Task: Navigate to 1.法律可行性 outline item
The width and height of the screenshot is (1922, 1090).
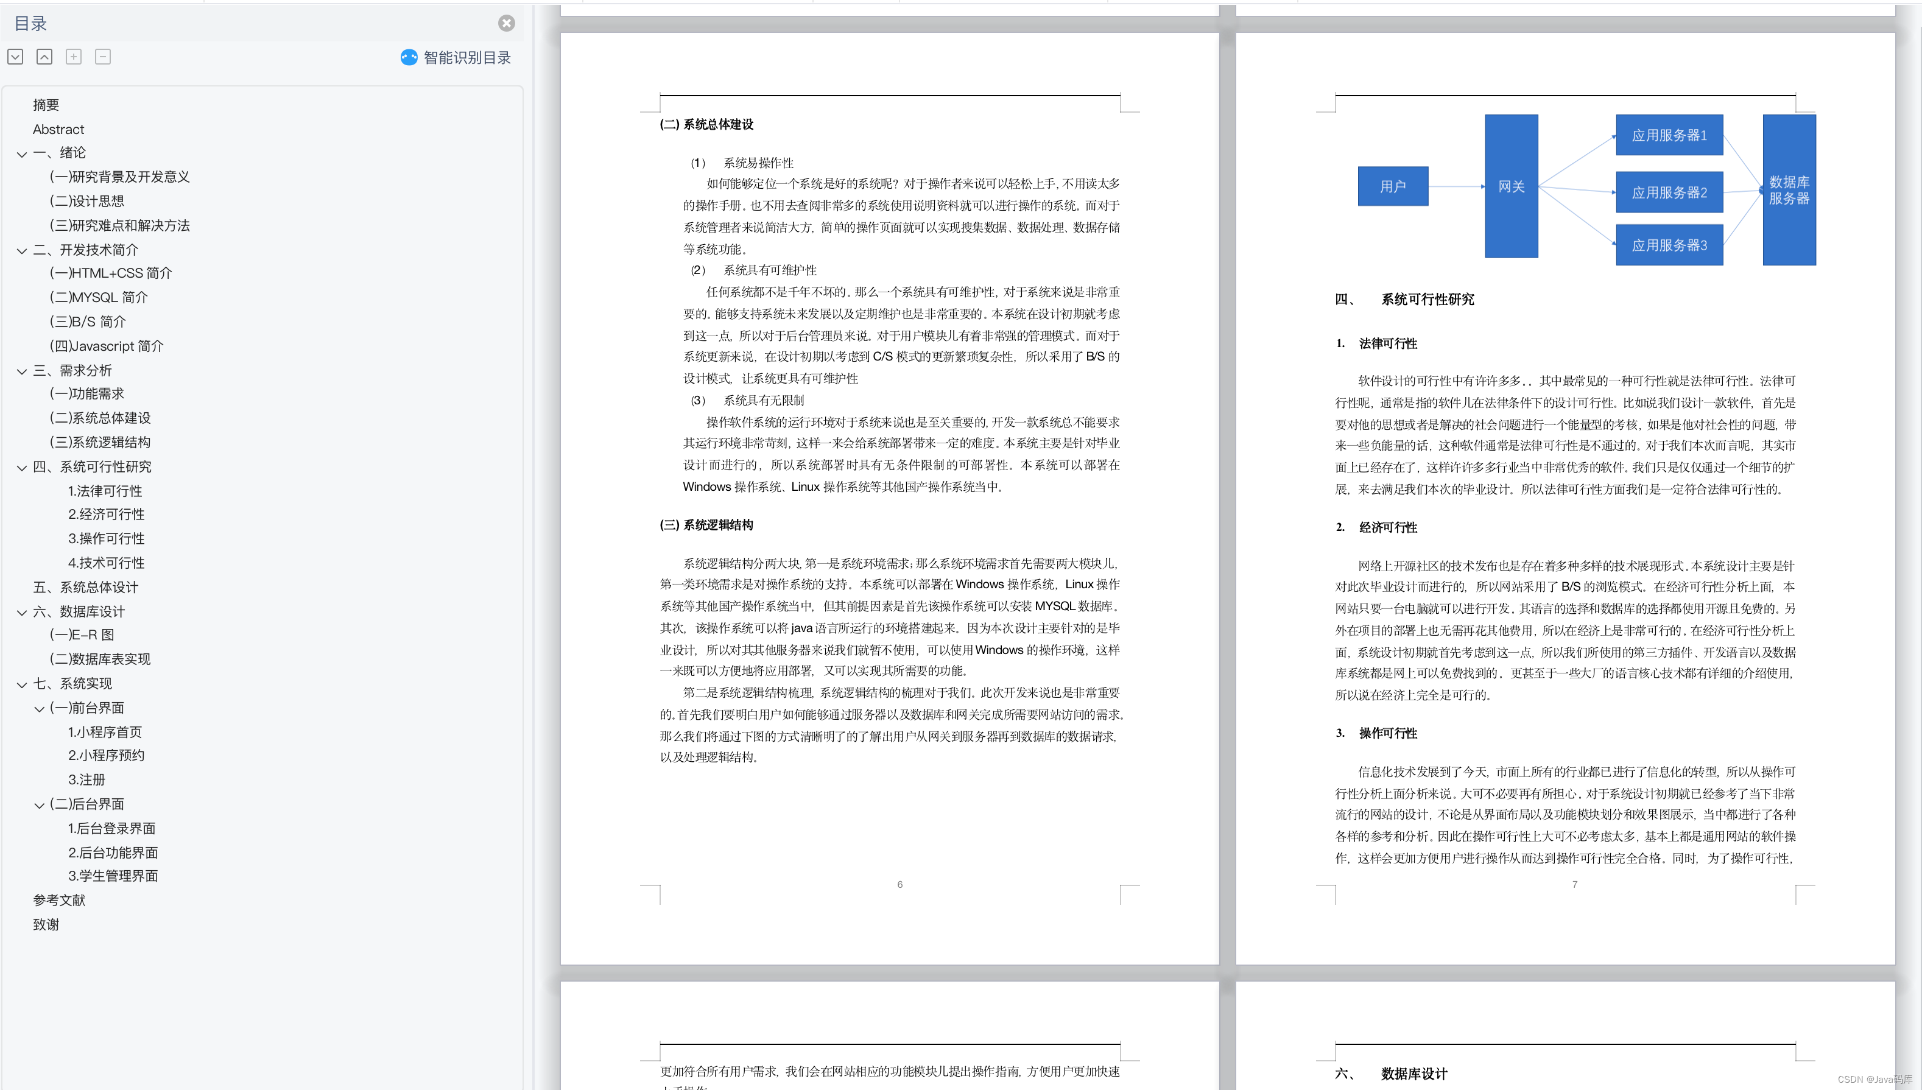Action: click(x=105, y=491)
